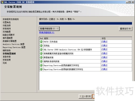Click check icon for 现有群集实例 row
Screen dimensions: 135x101
pyautogui.click(x=41, y=53)
